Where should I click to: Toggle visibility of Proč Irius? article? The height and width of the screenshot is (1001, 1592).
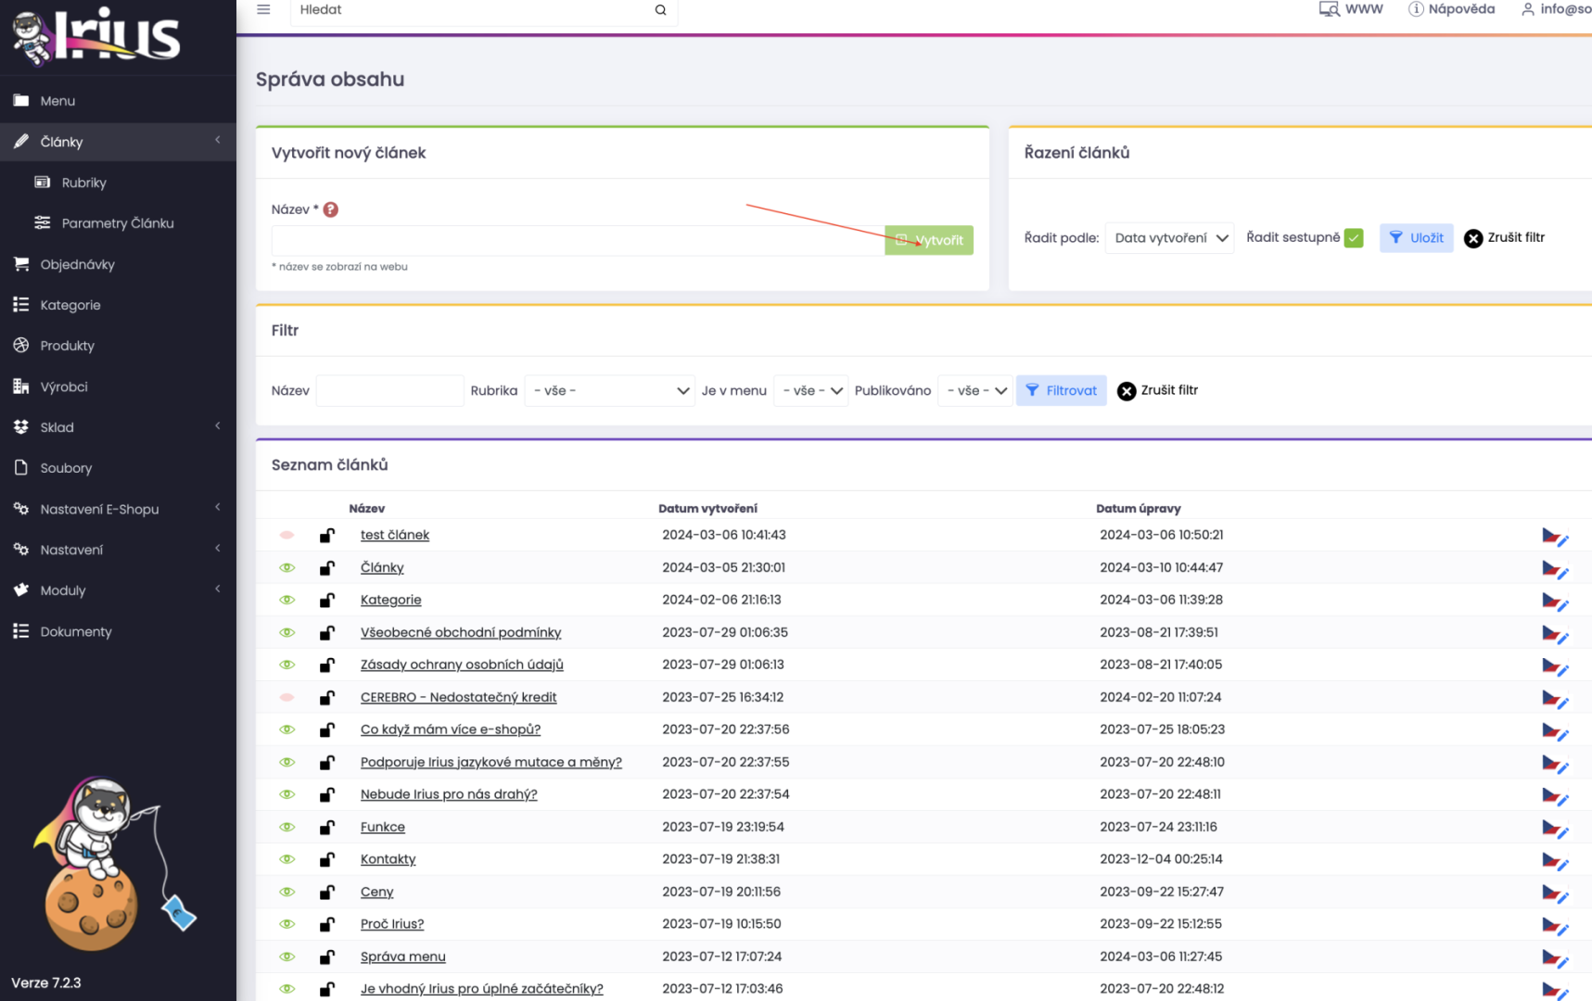(287, 924)
